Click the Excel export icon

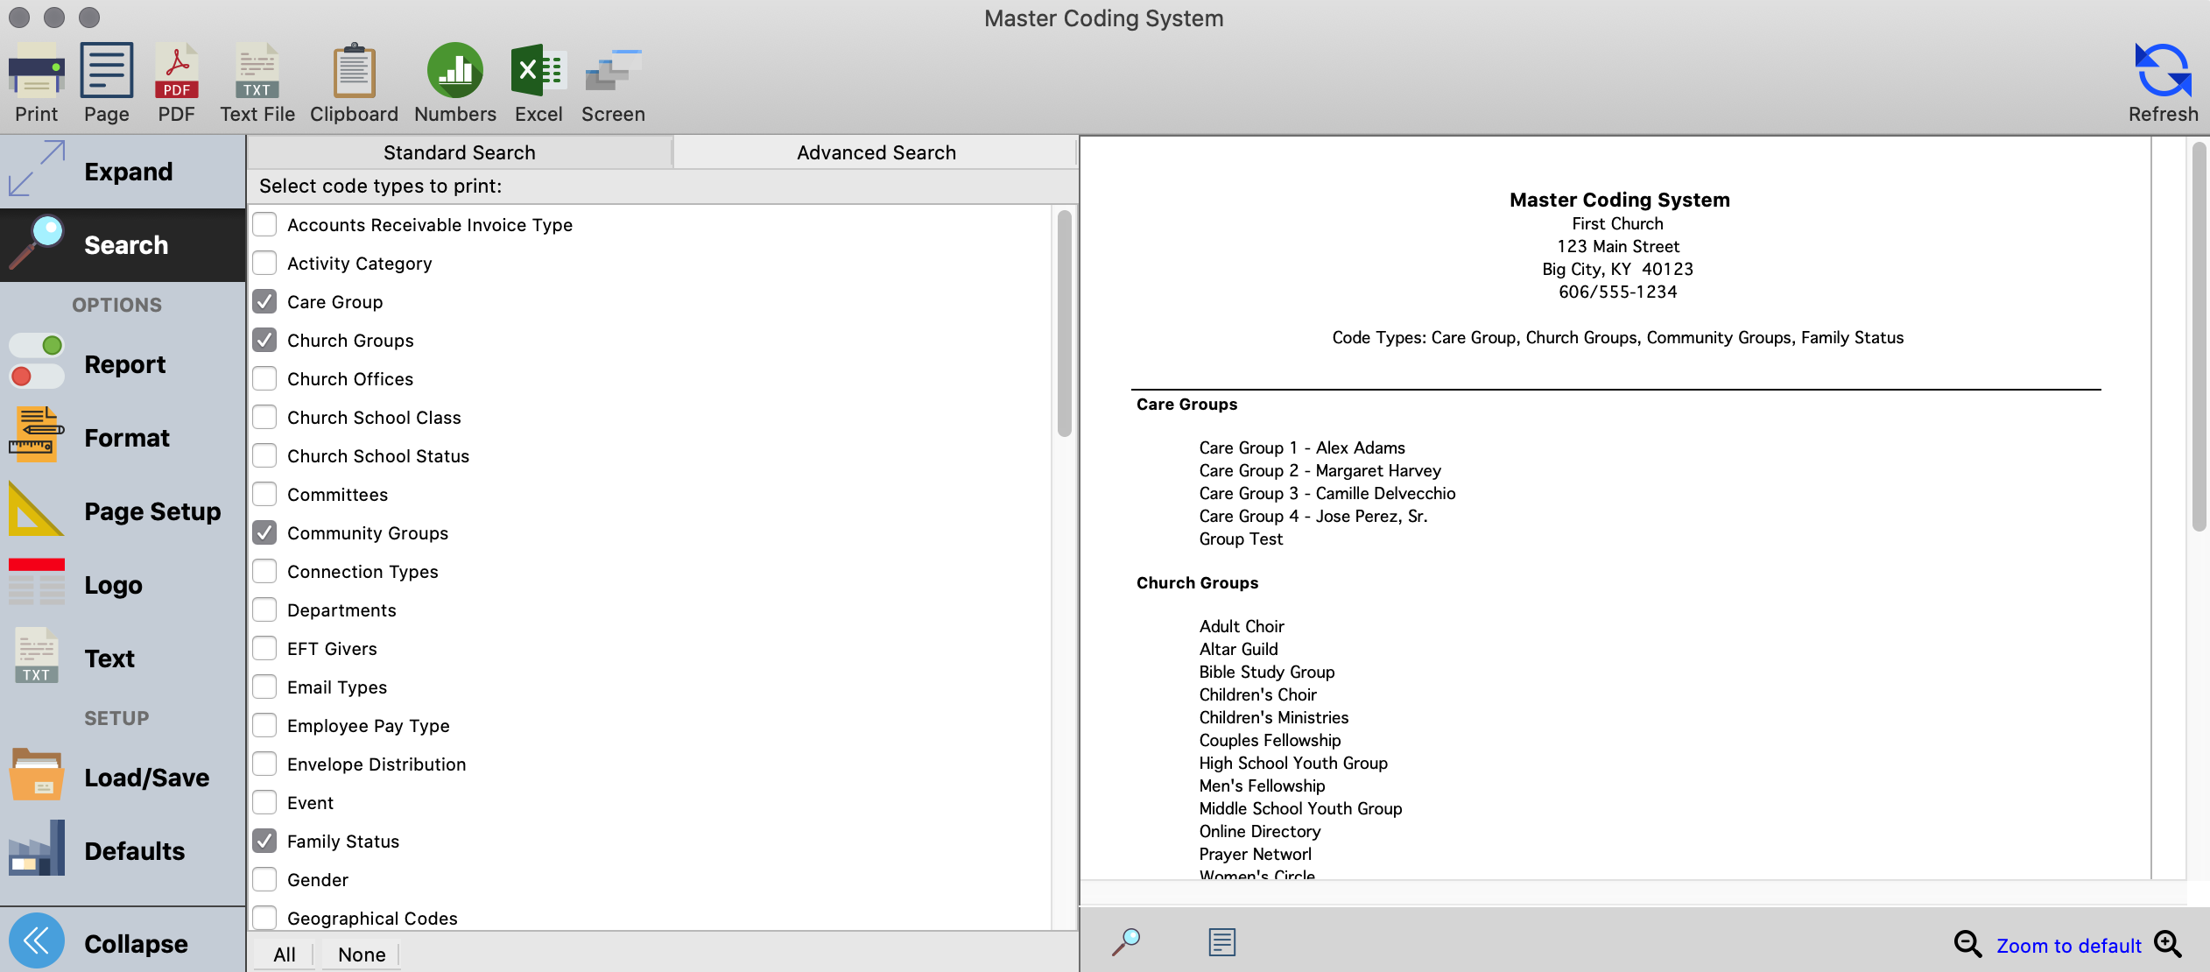click(538, 81)
